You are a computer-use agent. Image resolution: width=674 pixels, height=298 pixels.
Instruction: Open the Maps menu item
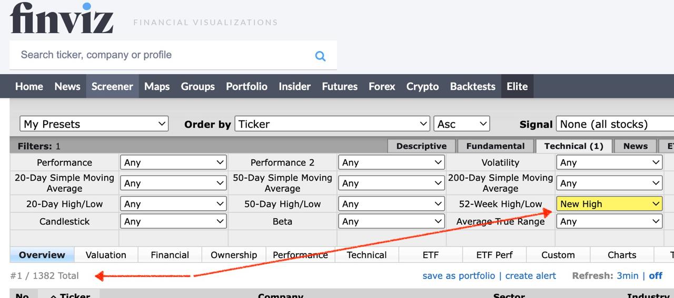coord(157,86)
